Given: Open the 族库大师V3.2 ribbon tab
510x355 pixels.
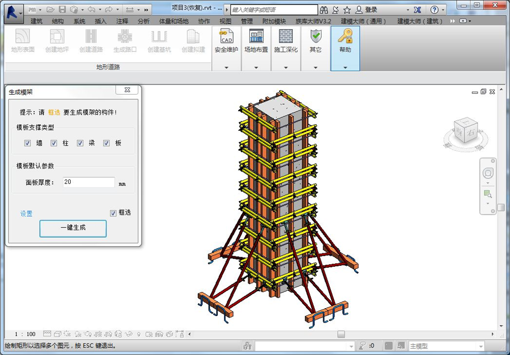Looking at the screenshot, I should [313, 21].
